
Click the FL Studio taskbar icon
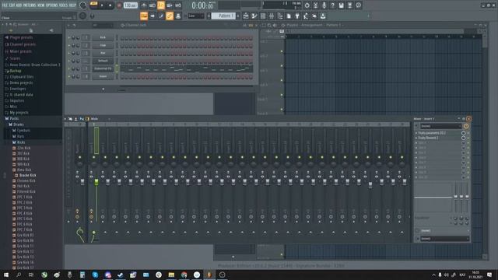point(209,275)
